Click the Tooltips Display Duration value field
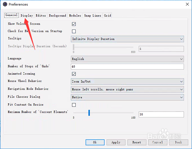Image resolution: width=192 pixels, height=149 pixels. tap(161, 49)
